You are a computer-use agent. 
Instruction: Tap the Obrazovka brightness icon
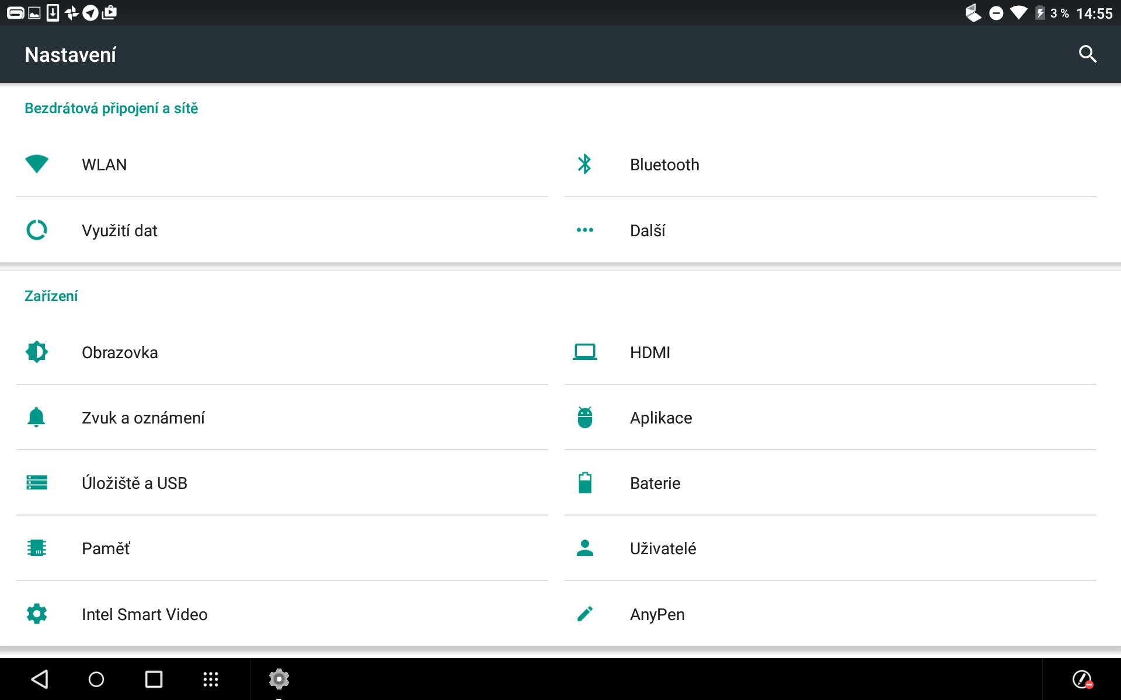37,352
